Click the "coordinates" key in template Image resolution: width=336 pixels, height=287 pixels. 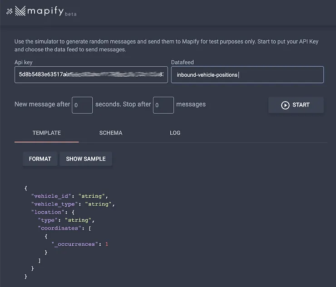tap(59, 228)
